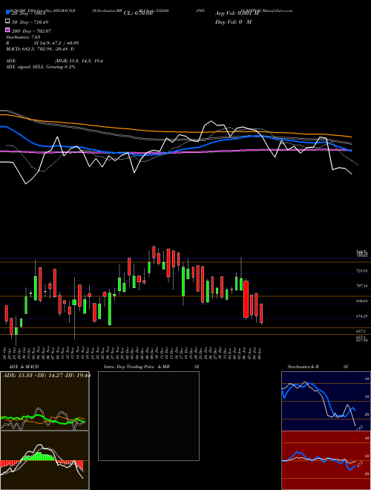Image resolution: width=371 pixels, height=490 pixels.
Task: Click the 'CL: 670.60' closing price text
Action: [138, 13]
